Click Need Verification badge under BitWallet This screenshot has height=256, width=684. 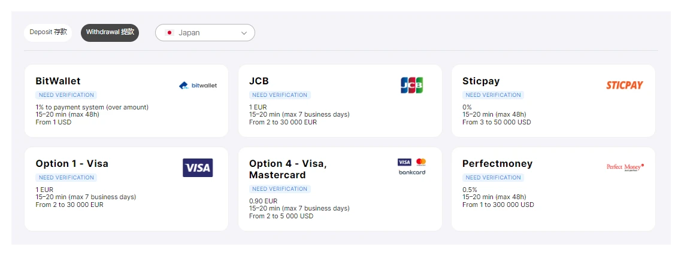point(66,95)
